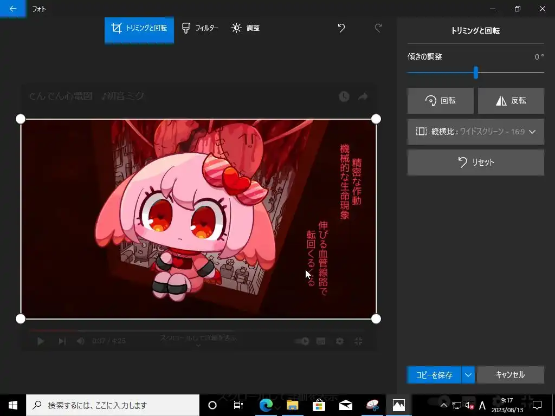The width and height of the screenshot is (555, 416).
Task: Open Microsoft Store from taskbar
Action: pos(319,405)
